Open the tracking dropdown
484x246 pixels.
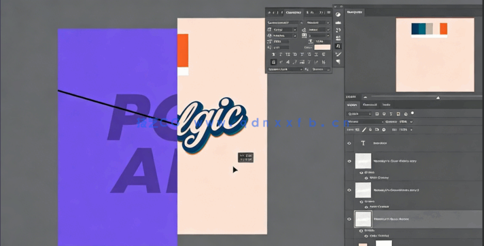click(328, 35)
